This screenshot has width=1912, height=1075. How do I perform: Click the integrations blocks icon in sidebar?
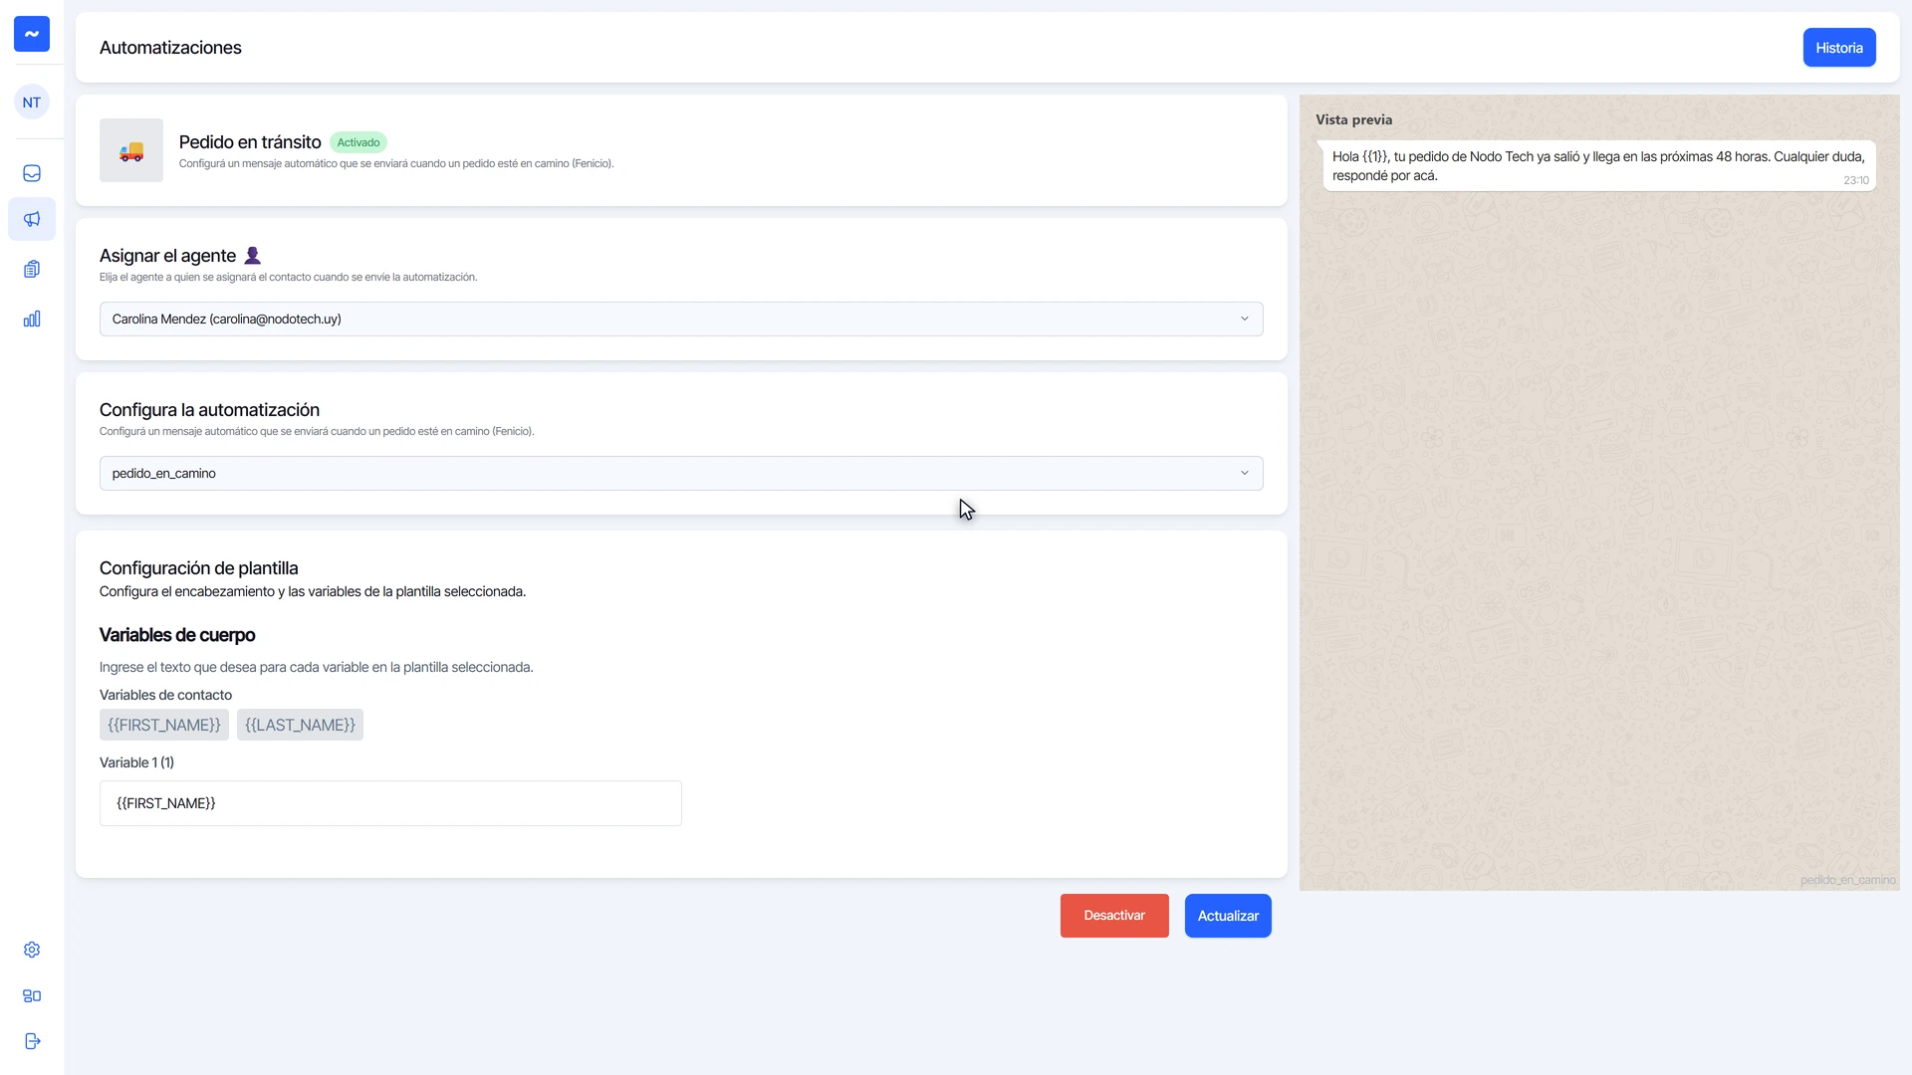(x=32, y=995)
